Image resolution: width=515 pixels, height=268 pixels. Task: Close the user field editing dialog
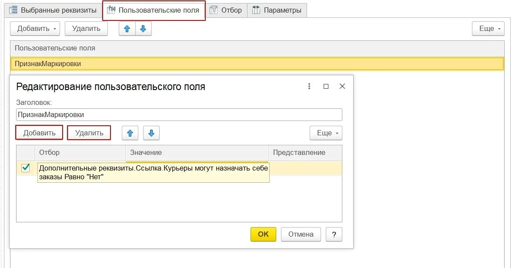pos(342,86)
